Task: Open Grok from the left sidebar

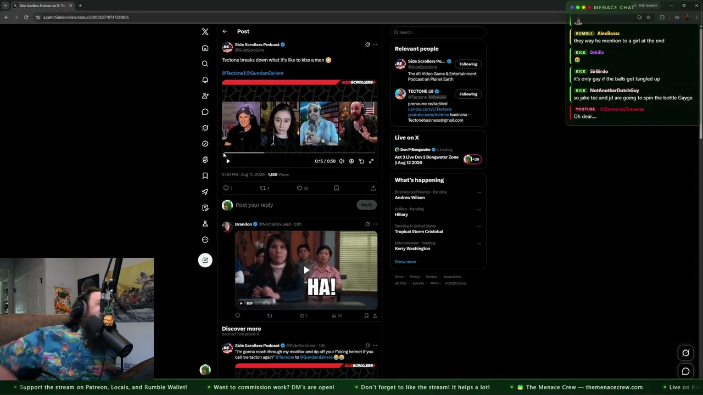Action: point(205,128)
